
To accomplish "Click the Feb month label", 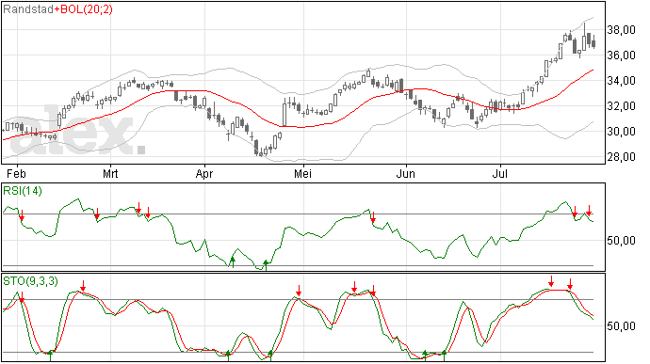I will tap(16, 173).
